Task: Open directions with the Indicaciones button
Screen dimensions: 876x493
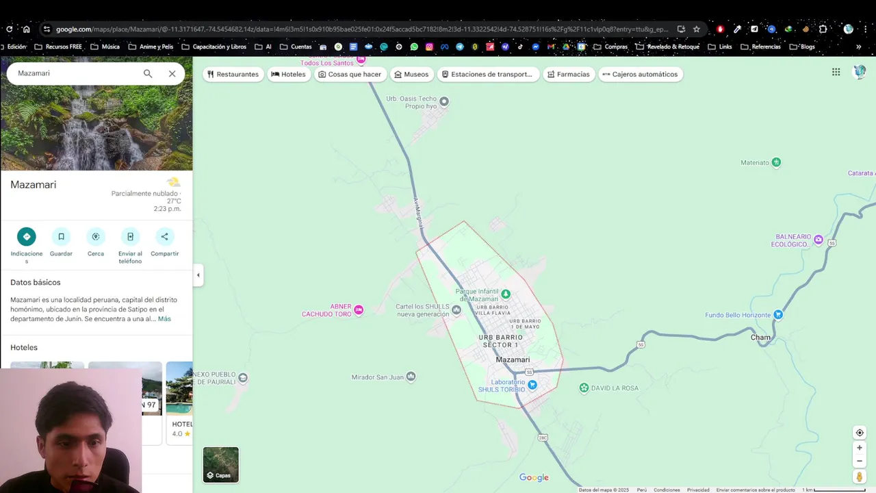Action: [27, 237]
